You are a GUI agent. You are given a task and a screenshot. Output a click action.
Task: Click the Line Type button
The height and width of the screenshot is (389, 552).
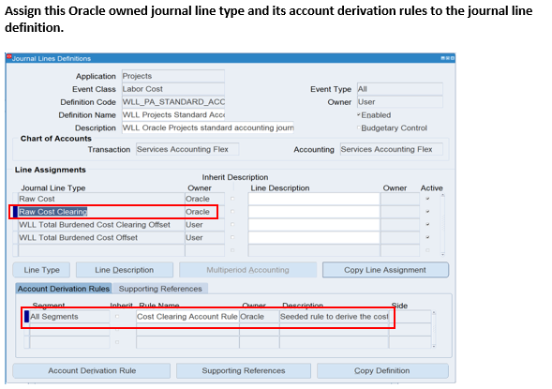(41, 270)
